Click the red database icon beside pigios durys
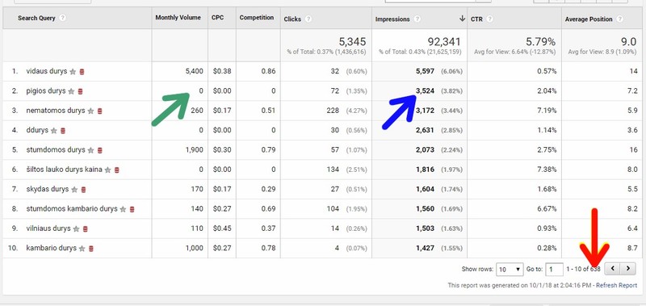Screen dimensions: 646x306 [80, 91]
